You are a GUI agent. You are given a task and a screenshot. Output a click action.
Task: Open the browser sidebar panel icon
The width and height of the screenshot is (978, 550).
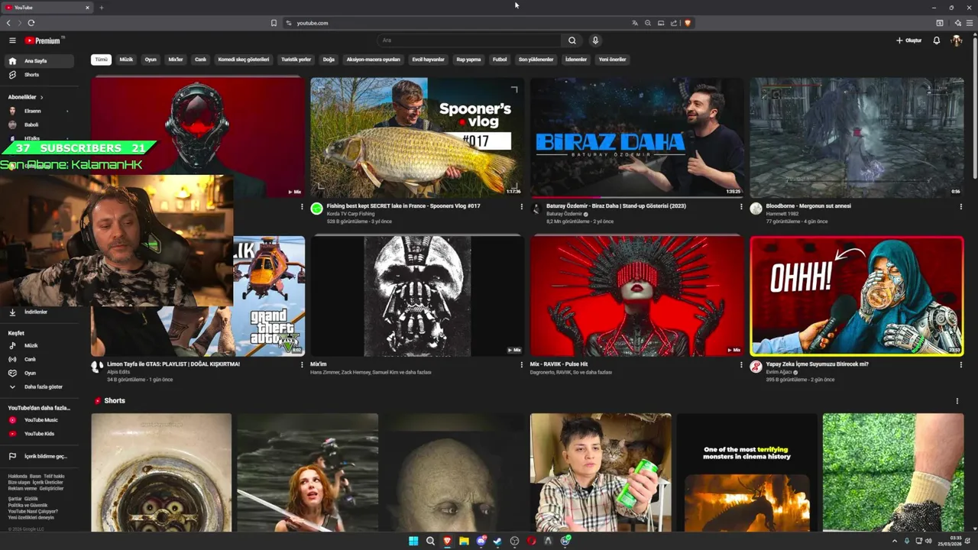940,23
